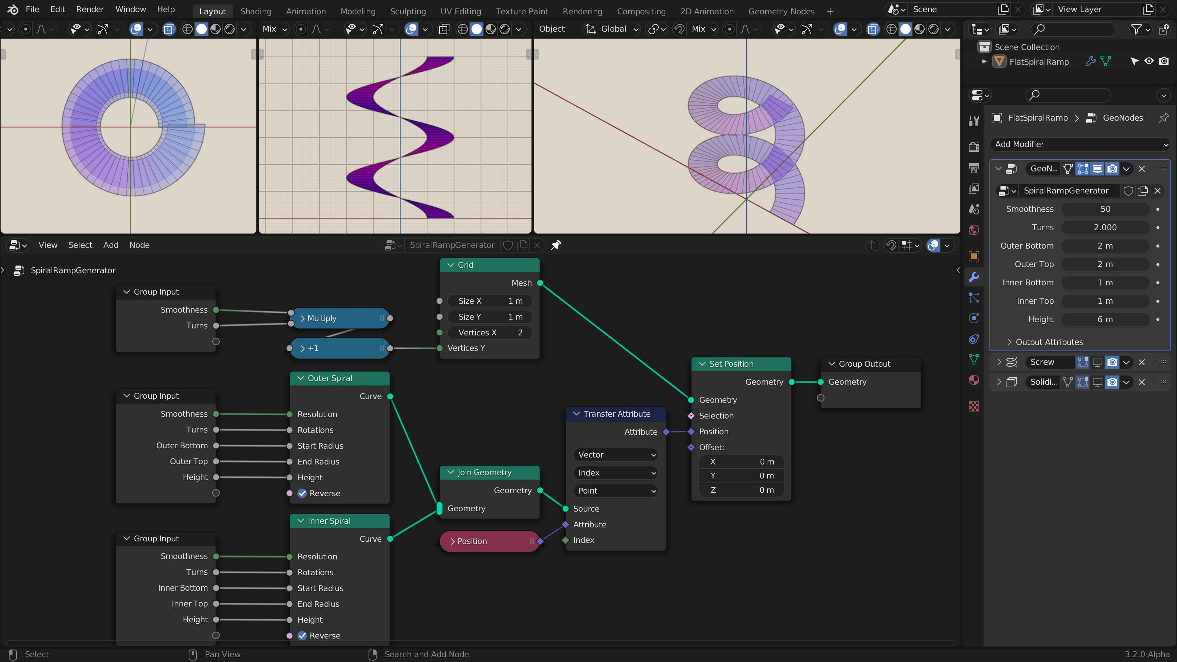Viewport: 1177px width, 662px height.
Task: Switch to the Shading workspace tab
Action: pyautogui.click(x=255, y=11)
